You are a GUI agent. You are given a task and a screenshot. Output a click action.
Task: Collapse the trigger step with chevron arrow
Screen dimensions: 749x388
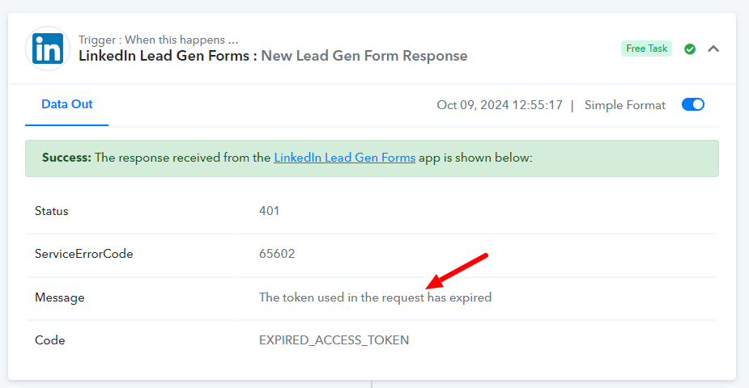point(713,48)
